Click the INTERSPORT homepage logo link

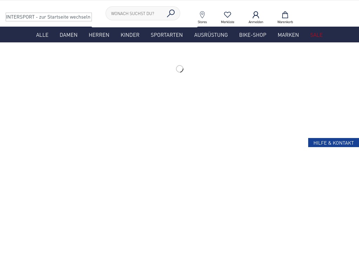(x=49, y=17)
